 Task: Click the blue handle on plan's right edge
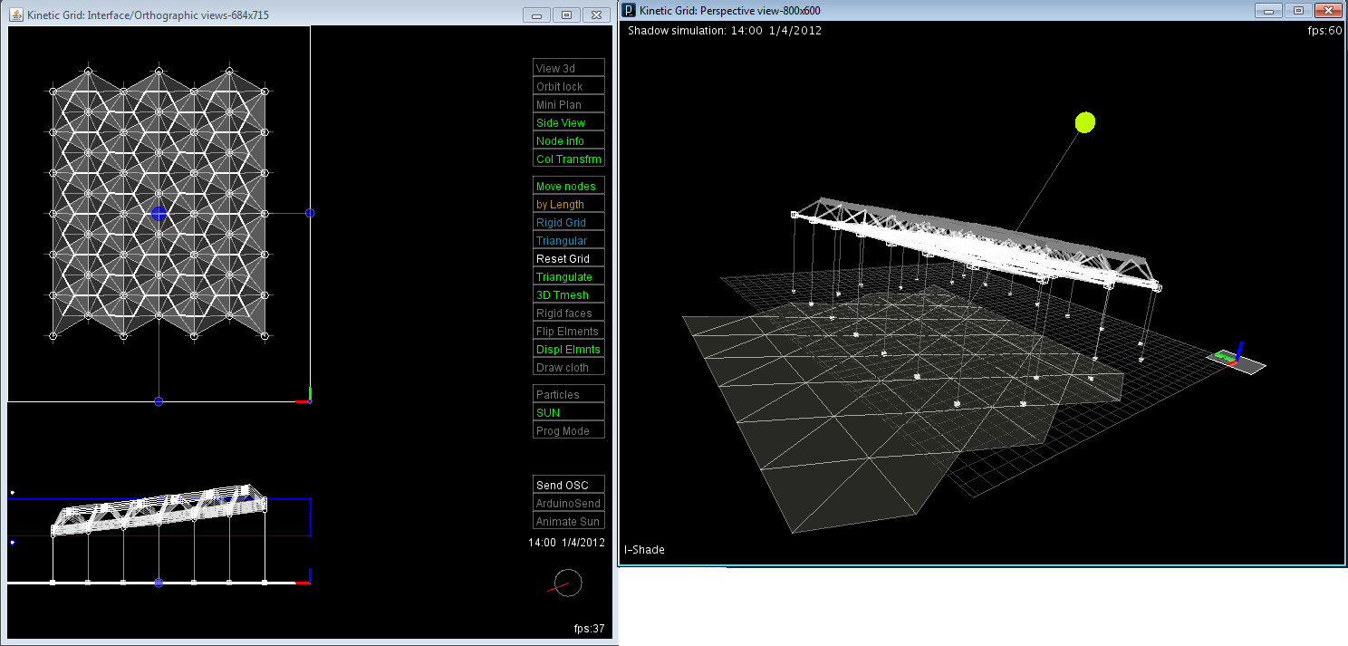(310, 213)
